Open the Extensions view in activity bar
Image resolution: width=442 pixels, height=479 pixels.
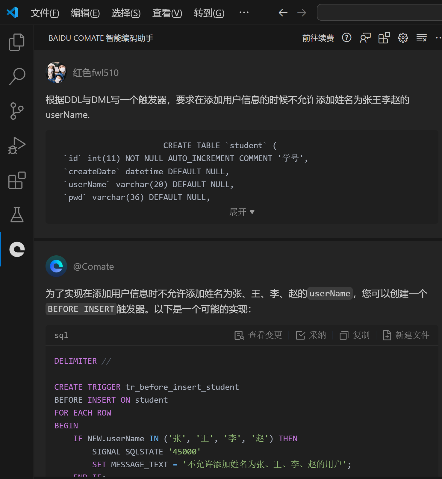coord(17,180)
